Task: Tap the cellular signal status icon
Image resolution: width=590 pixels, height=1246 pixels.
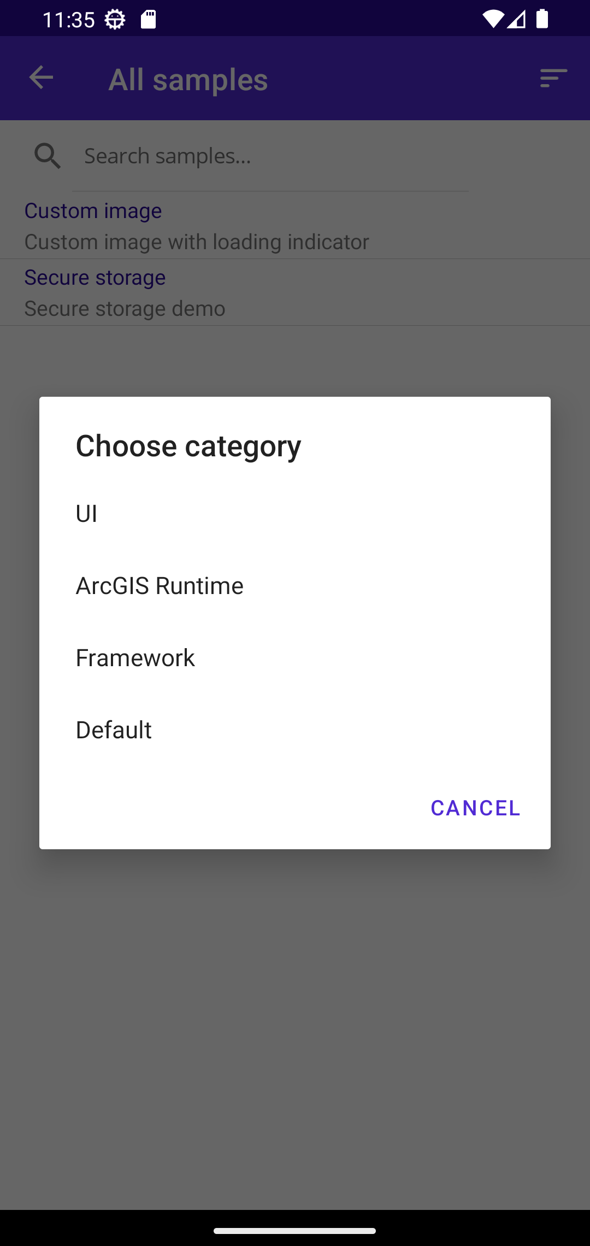Action: [516, 20]
